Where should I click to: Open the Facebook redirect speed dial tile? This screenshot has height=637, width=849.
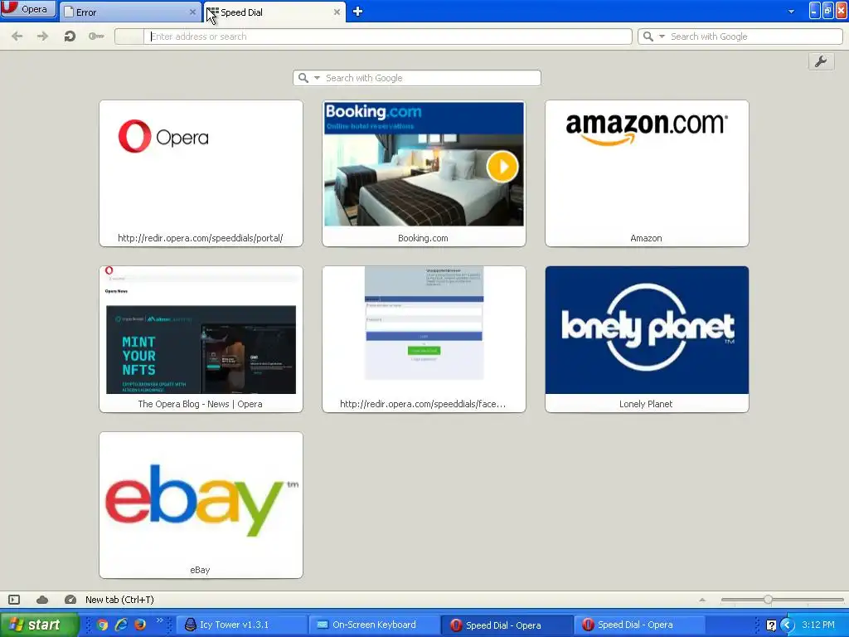point(424,339)
